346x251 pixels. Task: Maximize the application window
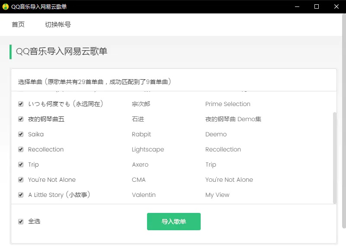(316, 6)
